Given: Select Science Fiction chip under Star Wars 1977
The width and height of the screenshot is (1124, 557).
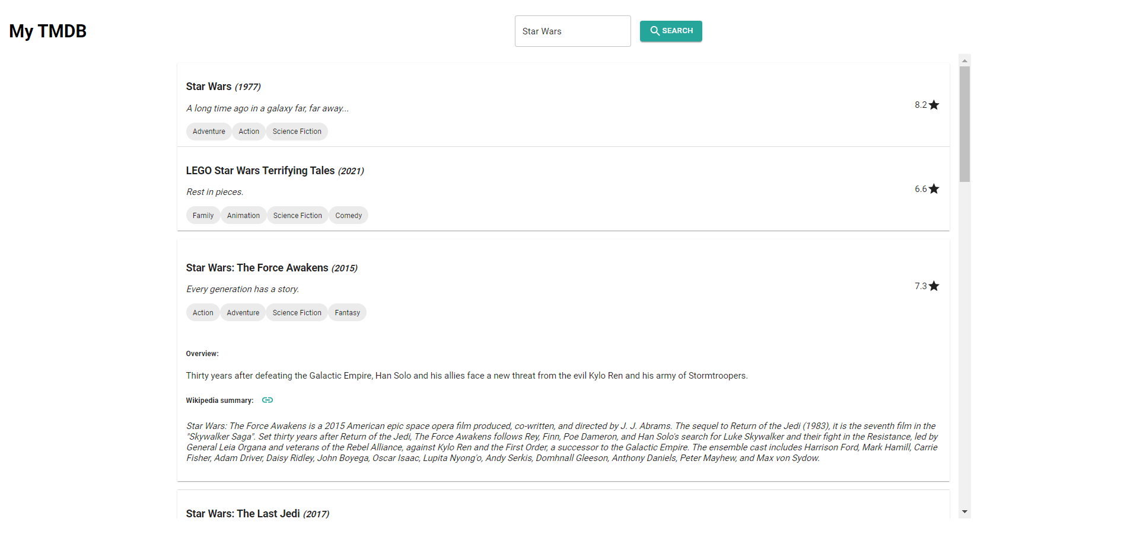Looking at the screenshot, I should (x=297, y=132).
